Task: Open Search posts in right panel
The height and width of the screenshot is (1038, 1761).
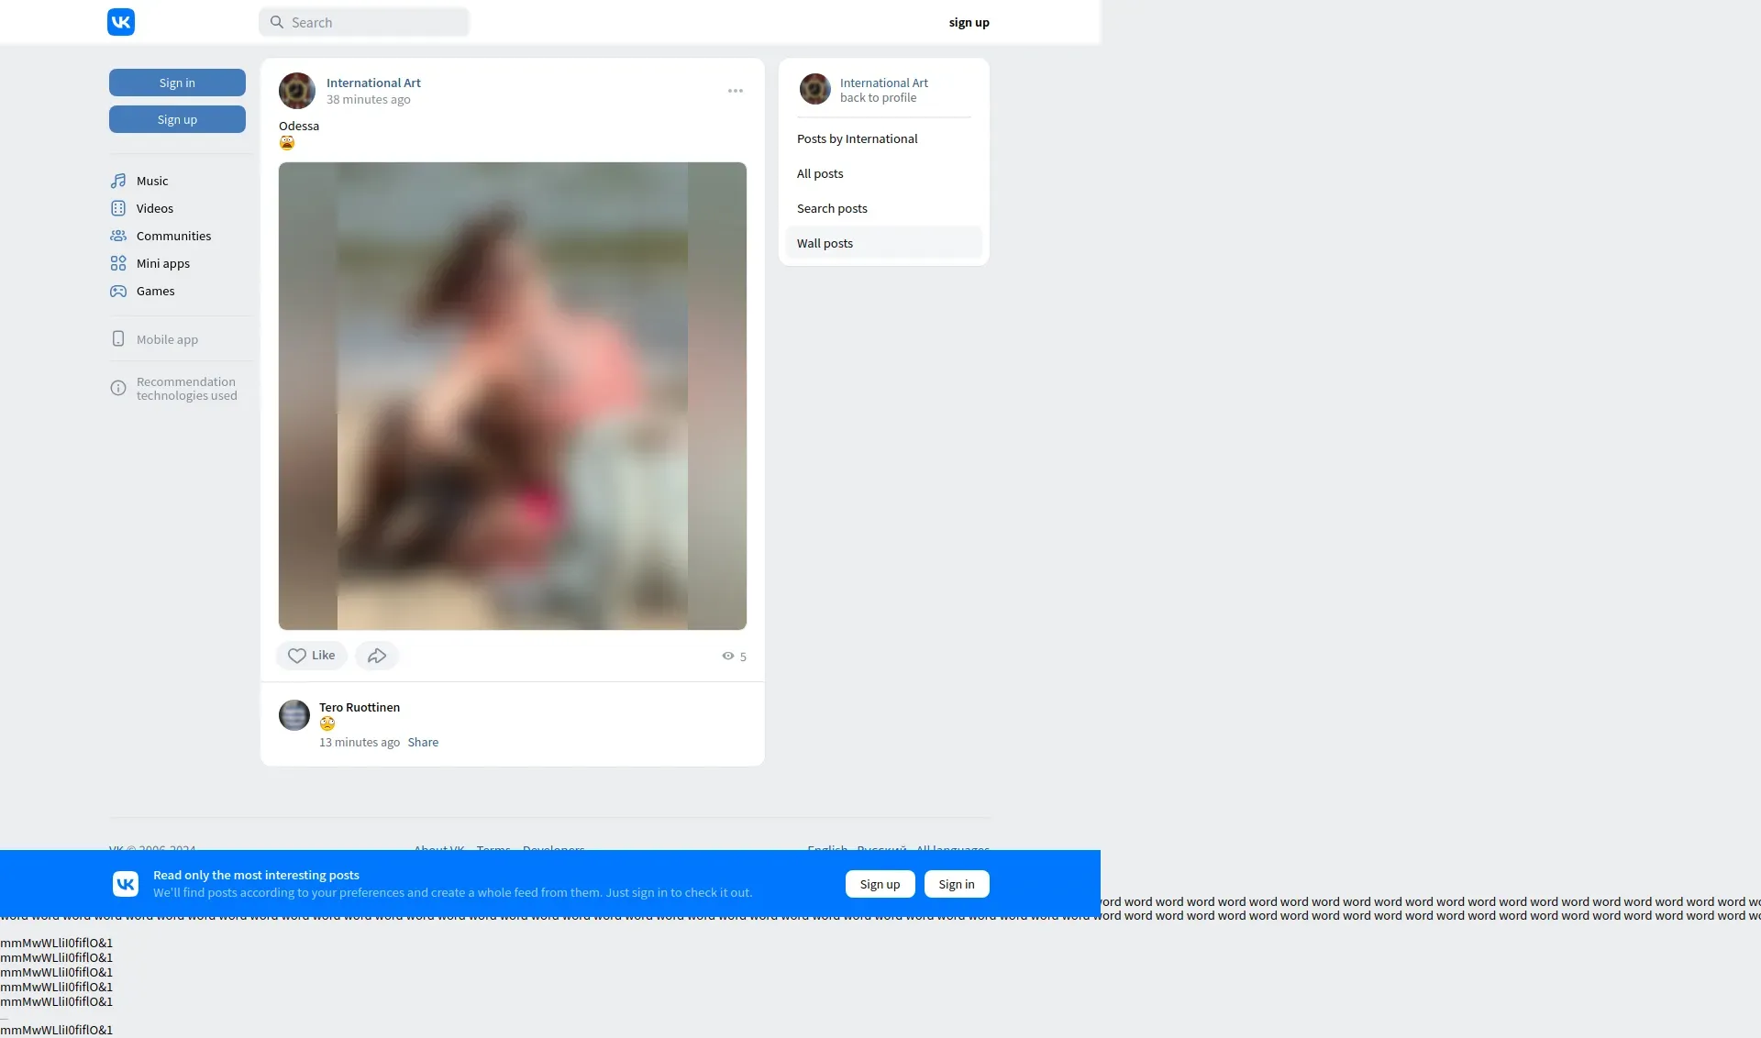Action: point(832,208)
